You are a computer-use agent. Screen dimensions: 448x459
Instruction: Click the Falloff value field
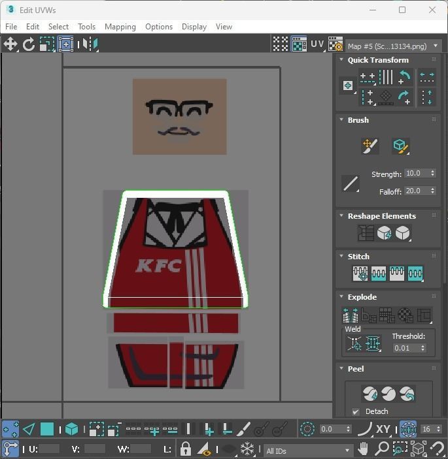[x=417, y=191]
